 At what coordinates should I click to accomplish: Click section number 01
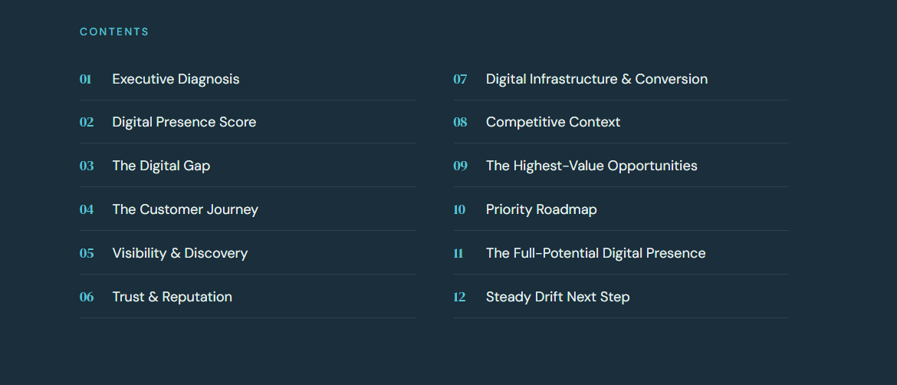[85, 80]
